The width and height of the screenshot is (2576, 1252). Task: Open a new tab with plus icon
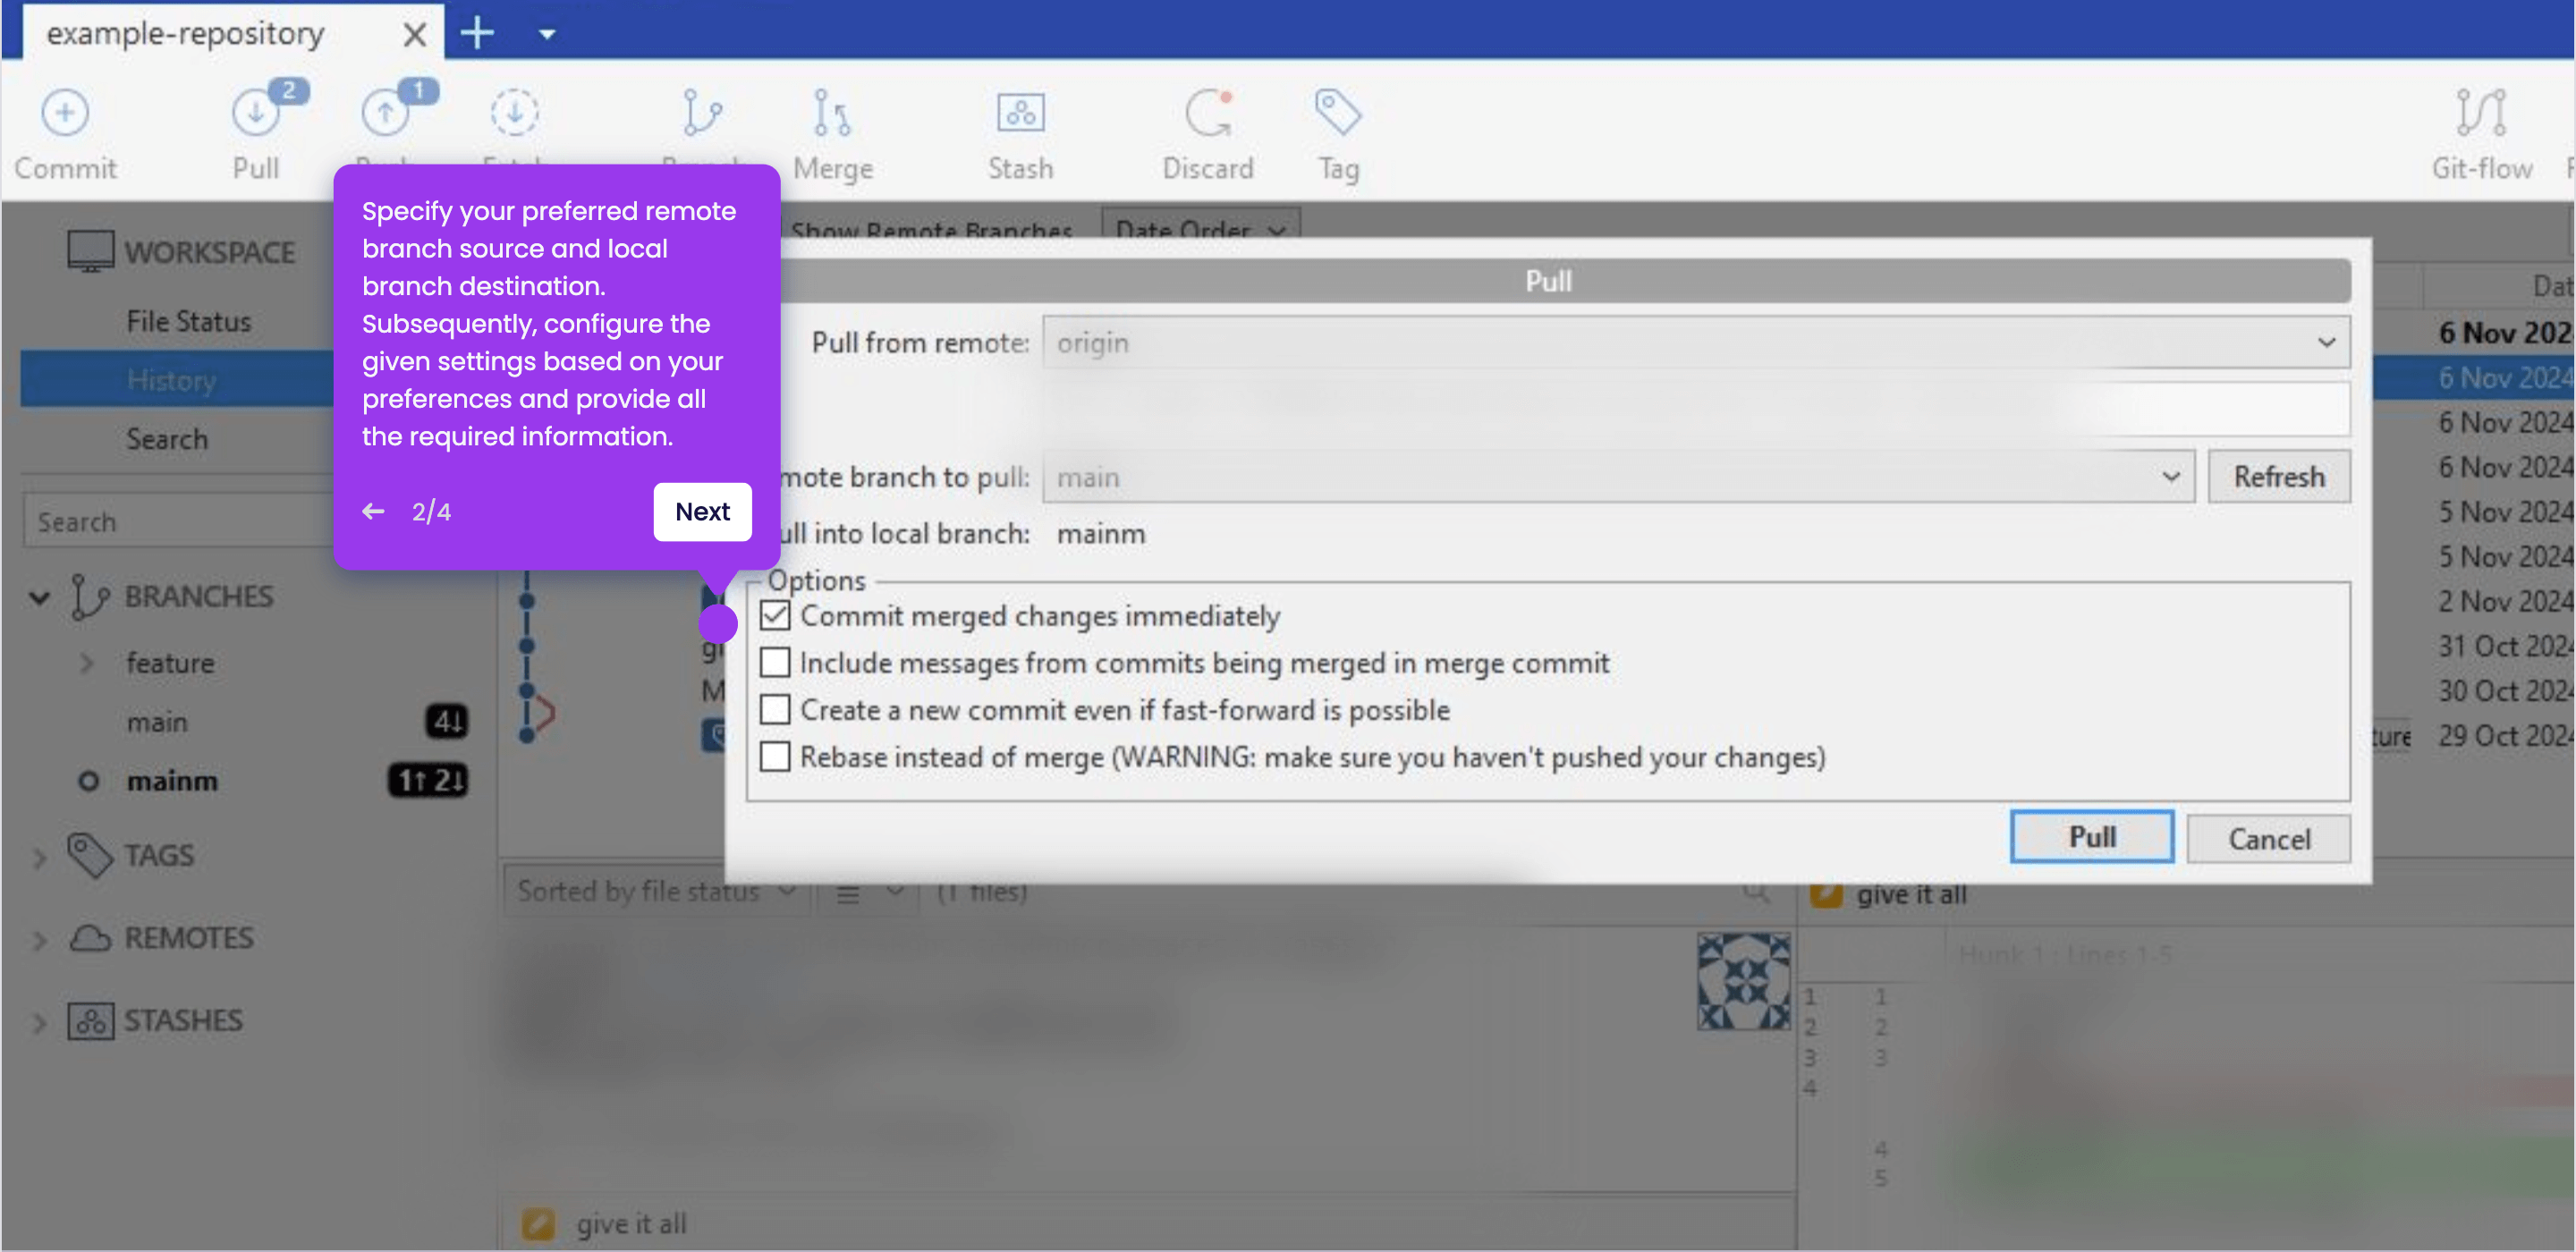click(x=477, y=33)
